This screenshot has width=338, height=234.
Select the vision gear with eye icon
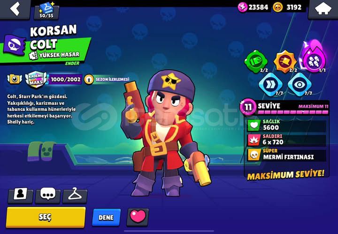pyautogui.click(x=300, y=84)
